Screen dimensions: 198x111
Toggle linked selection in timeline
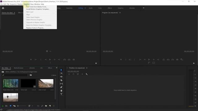point(78,74)
